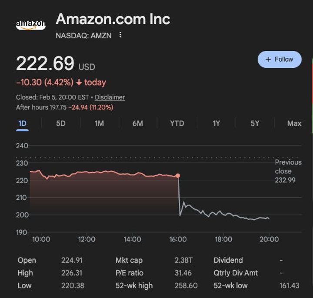Open the three-dot more options menu

coord(120,35)
